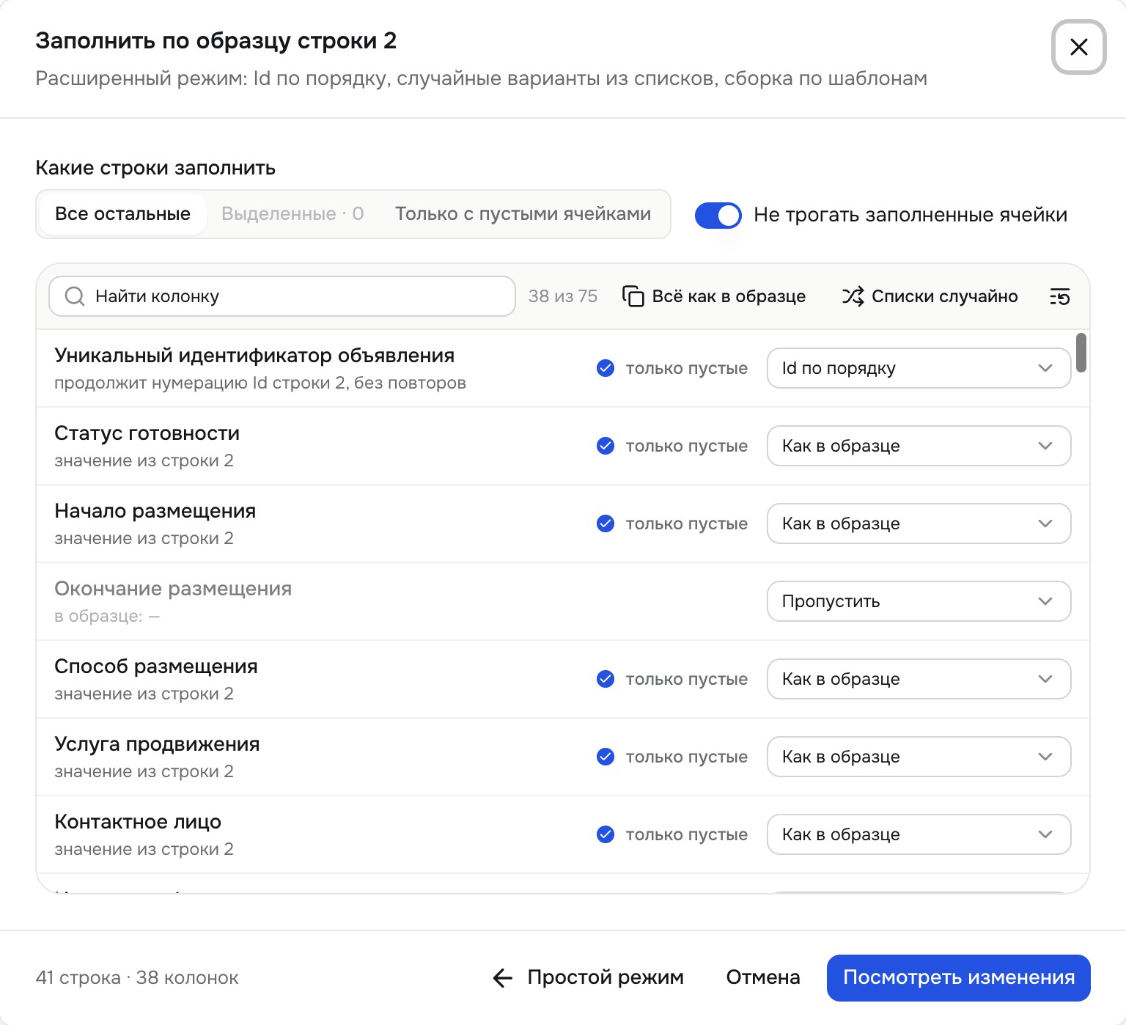Open fill mode dropdown for Начало размещения

pyautogui.click(x=919, y=523)
